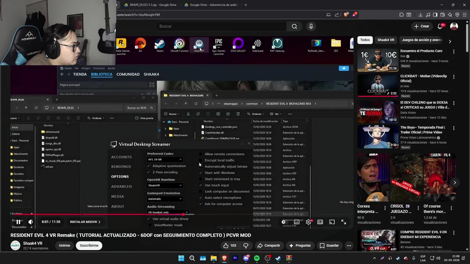Seek using the red video progress bar
Screen dimensions: 470x264
[182, 214]
